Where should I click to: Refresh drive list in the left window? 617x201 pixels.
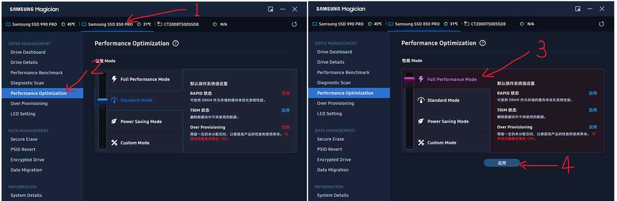click(295, 24)
